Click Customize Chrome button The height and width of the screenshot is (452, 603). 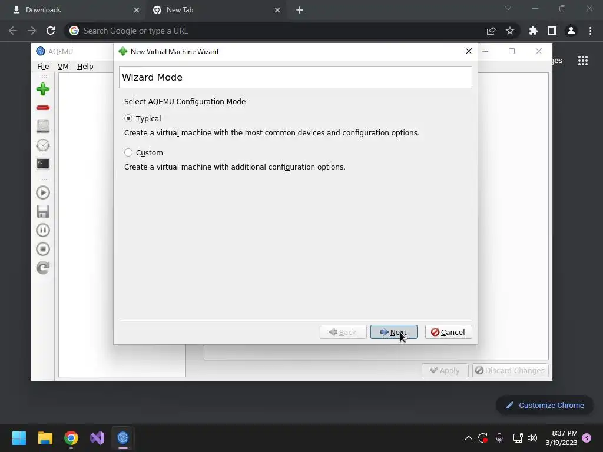pyautogui.click(x=545, y=405)
